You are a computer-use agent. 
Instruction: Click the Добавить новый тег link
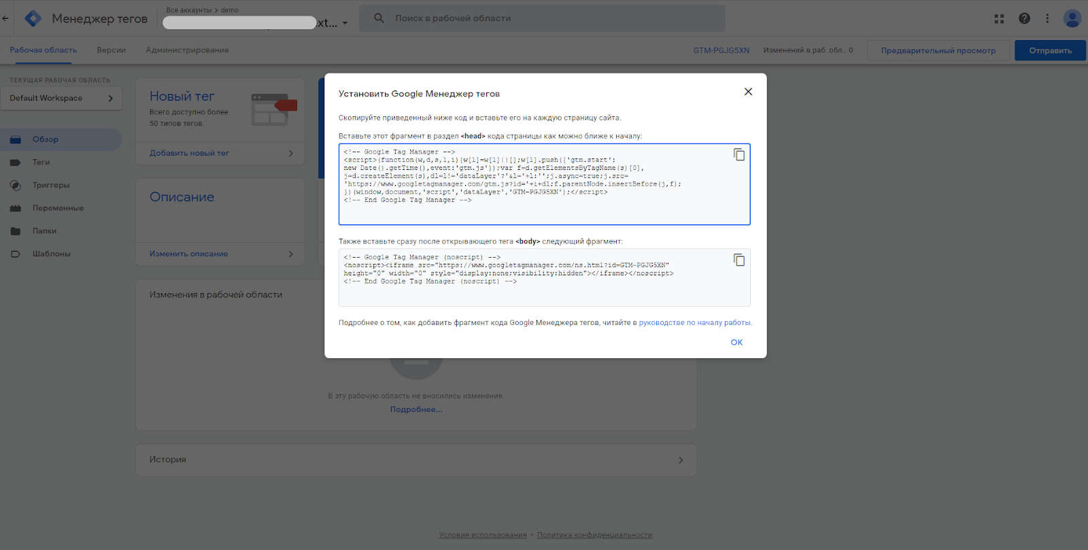click(189, 154)
